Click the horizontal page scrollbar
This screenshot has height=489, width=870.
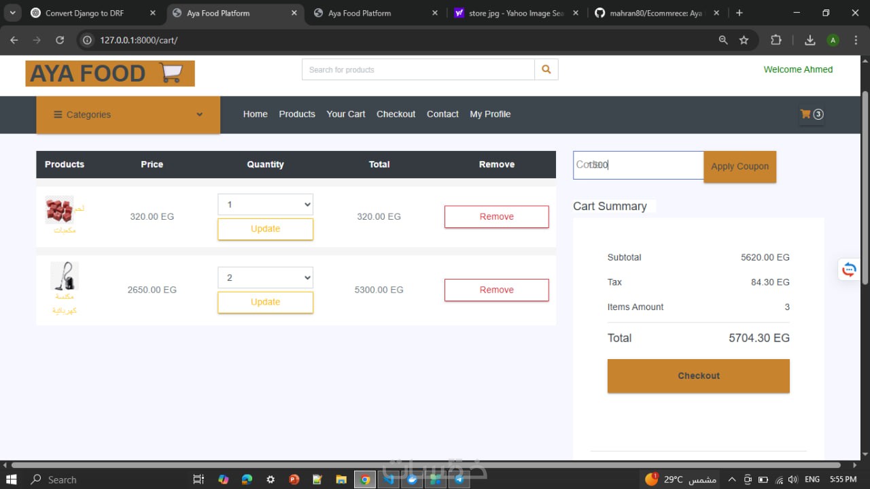pyautogui.click(x=426, y=465)
